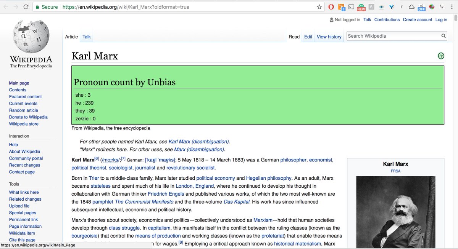Viewport: 458px width, 249px height.
Task: Click the Permanent link entry
Action: tap(23, 220)
